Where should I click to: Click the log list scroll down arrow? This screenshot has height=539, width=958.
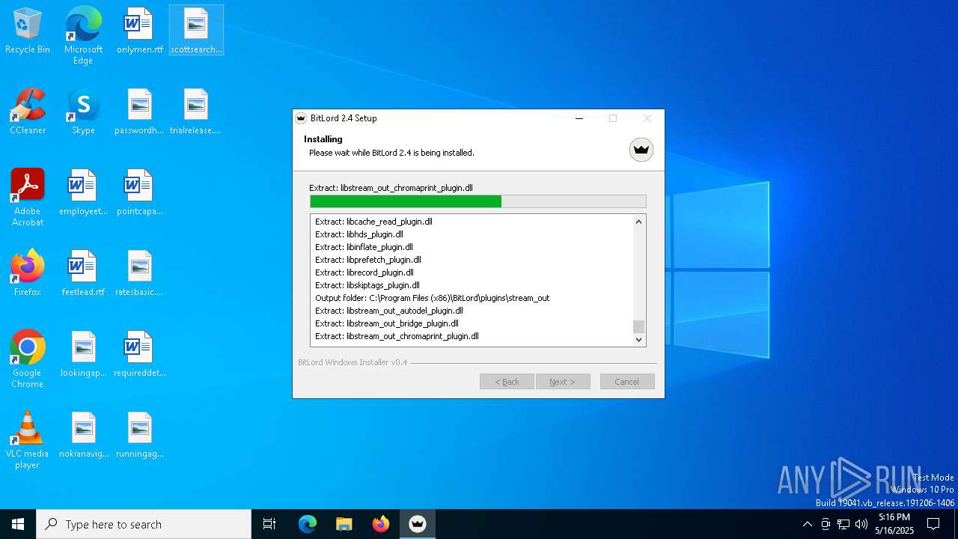point(638,339)
